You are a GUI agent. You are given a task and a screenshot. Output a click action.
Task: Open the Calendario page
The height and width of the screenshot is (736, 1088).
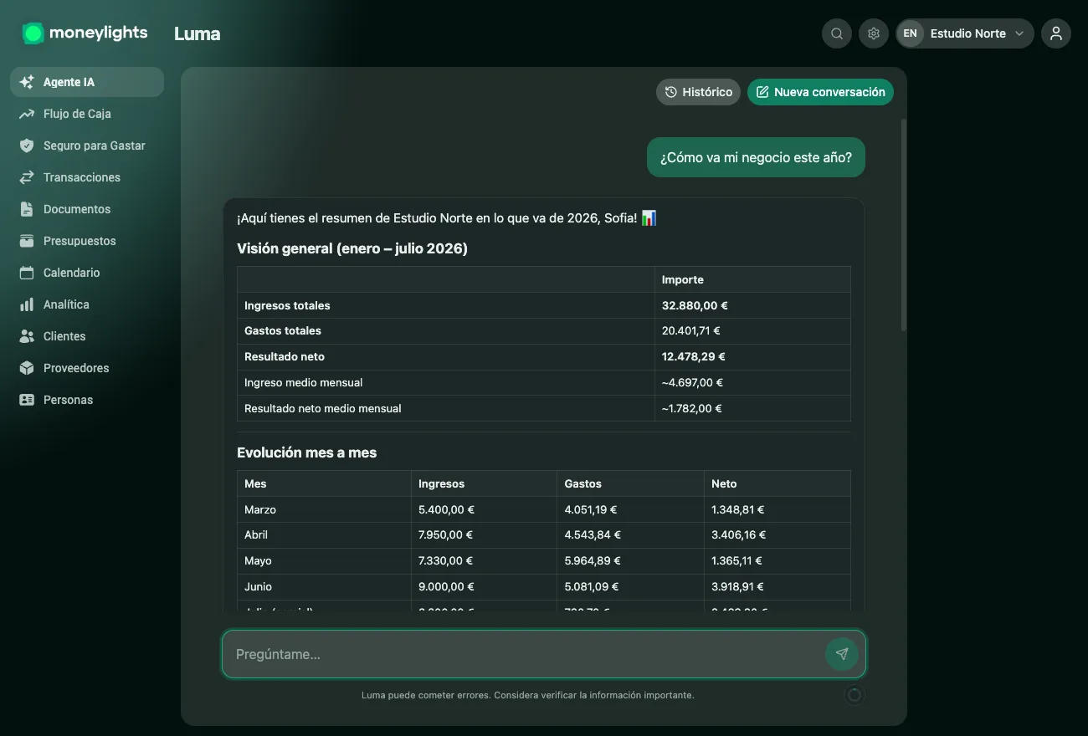click(x=87, y=273)
